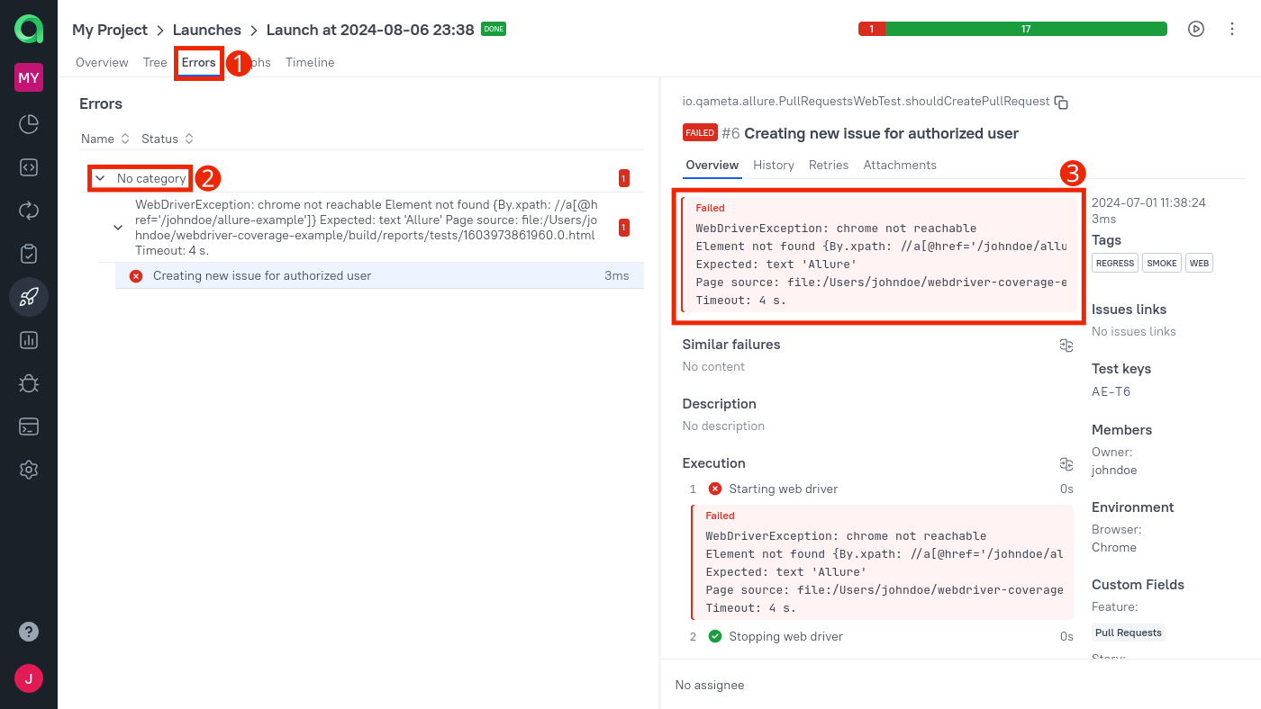Copy the full test name to clipboard
The image size is (1261, 709).
[x=1061, y=103]
